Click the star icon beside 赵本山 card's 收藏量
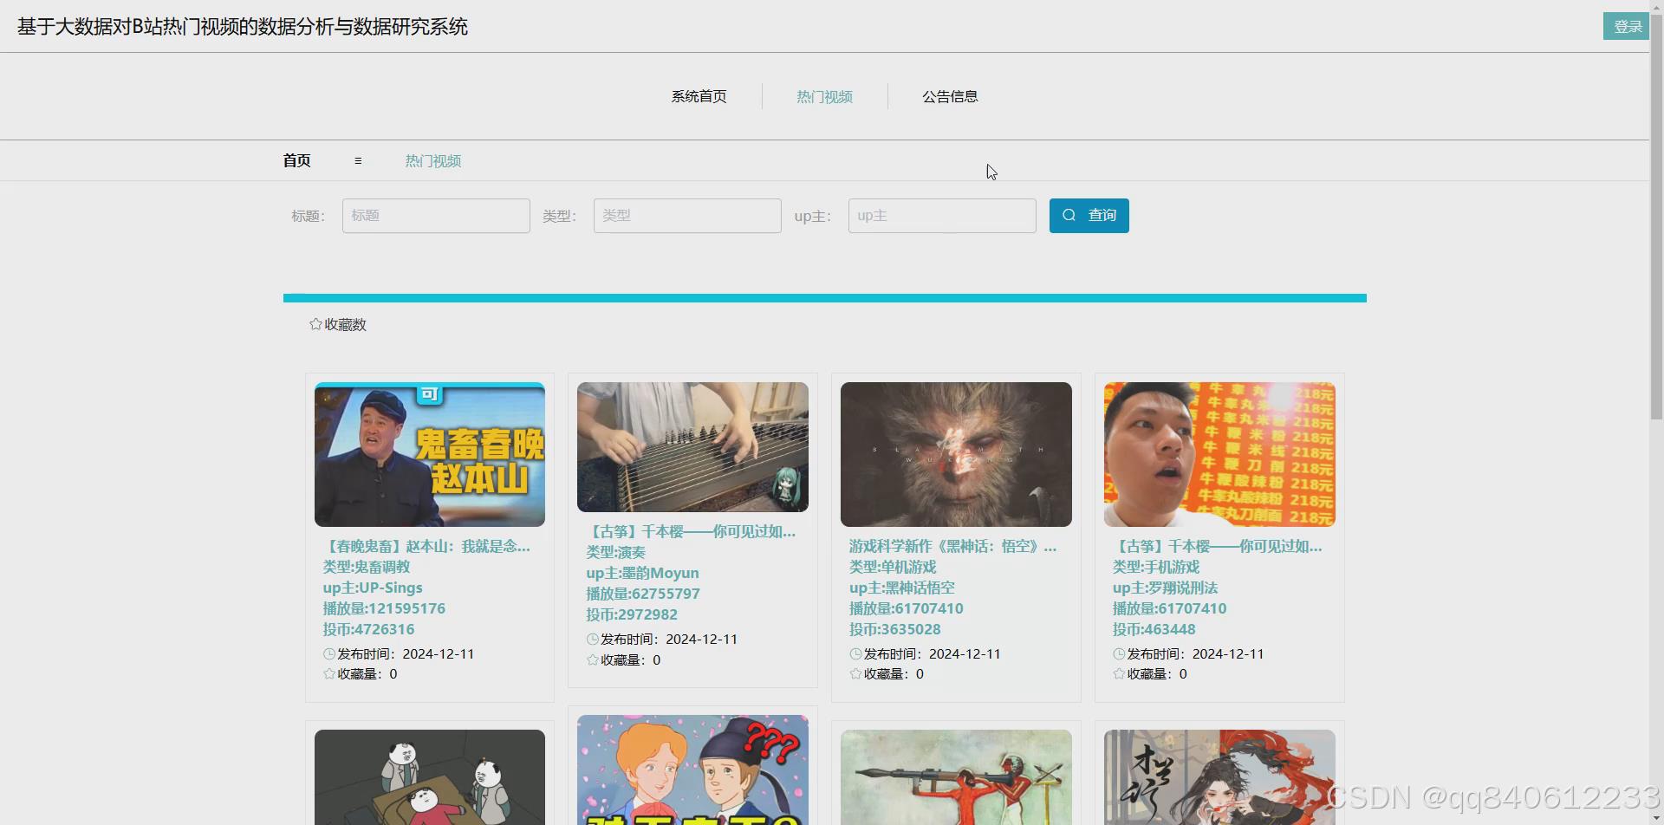Image resolution: width=1664 pixels, height=825 pixels. (x=328, y=673)
